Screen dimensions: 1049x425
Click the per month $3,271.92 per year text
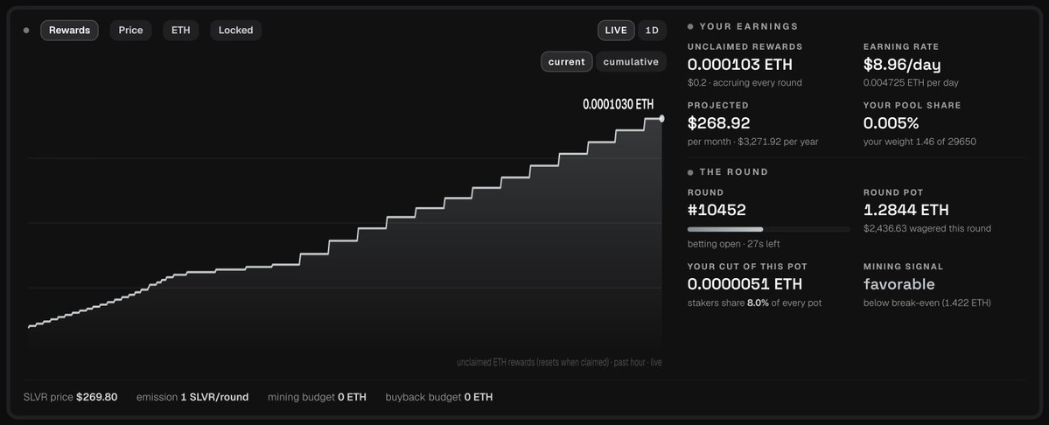coord(752,142)
